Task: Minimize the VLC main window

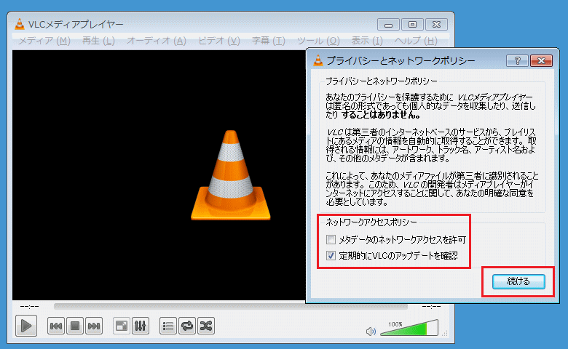Action: point(388,25)
